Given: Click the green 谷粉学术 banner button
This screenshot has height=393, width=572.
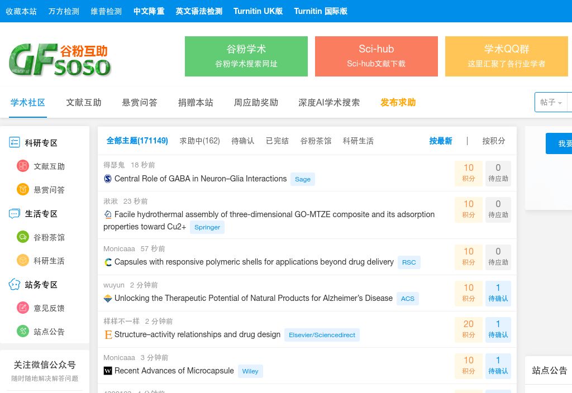Looking at the screenshot, I should (246, 56).
